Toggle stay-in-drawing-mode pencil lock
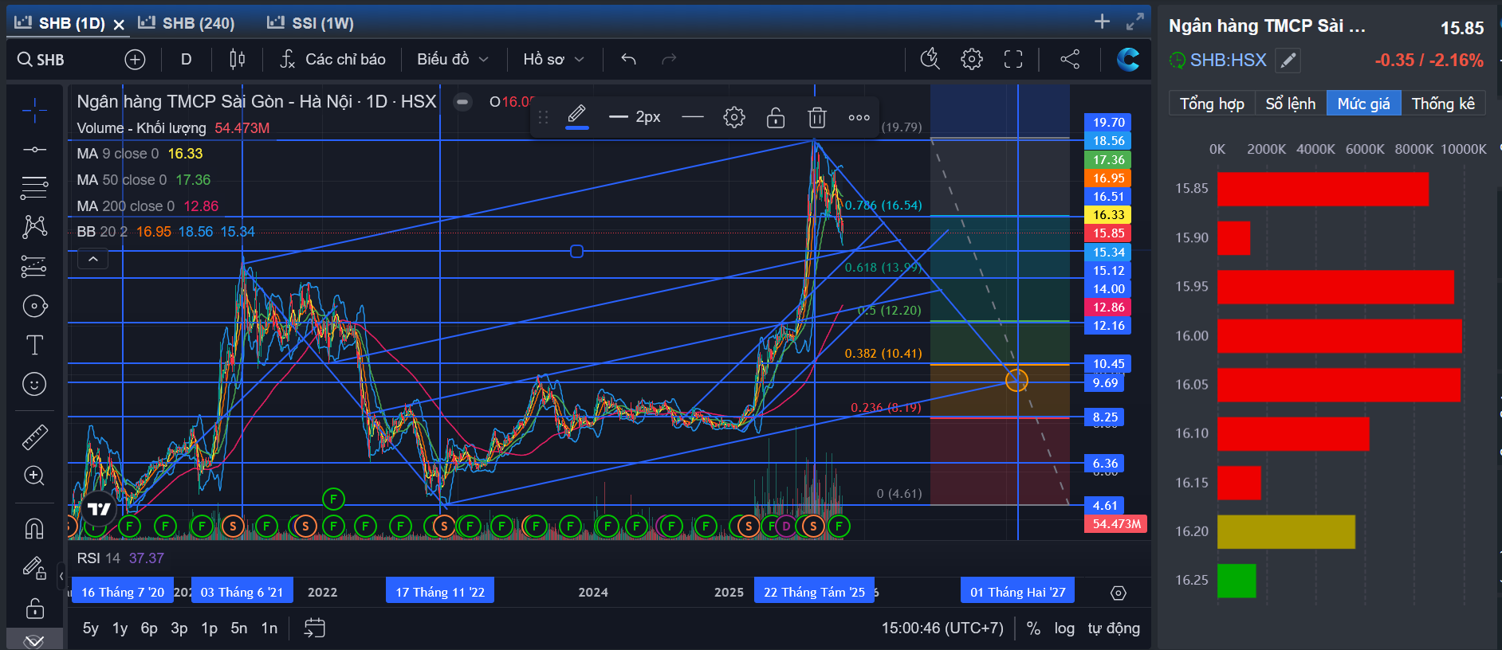The width and height of the screenshot is (1502, 650). click(34, 568)
